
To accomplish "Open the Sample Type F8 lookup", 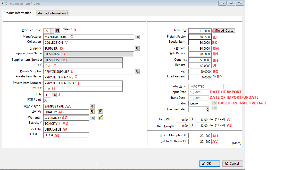I will pyautogui.click(x=92, y=106).
